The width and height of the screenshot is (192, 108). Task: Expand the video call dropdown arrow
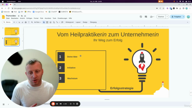coord(154,17)
